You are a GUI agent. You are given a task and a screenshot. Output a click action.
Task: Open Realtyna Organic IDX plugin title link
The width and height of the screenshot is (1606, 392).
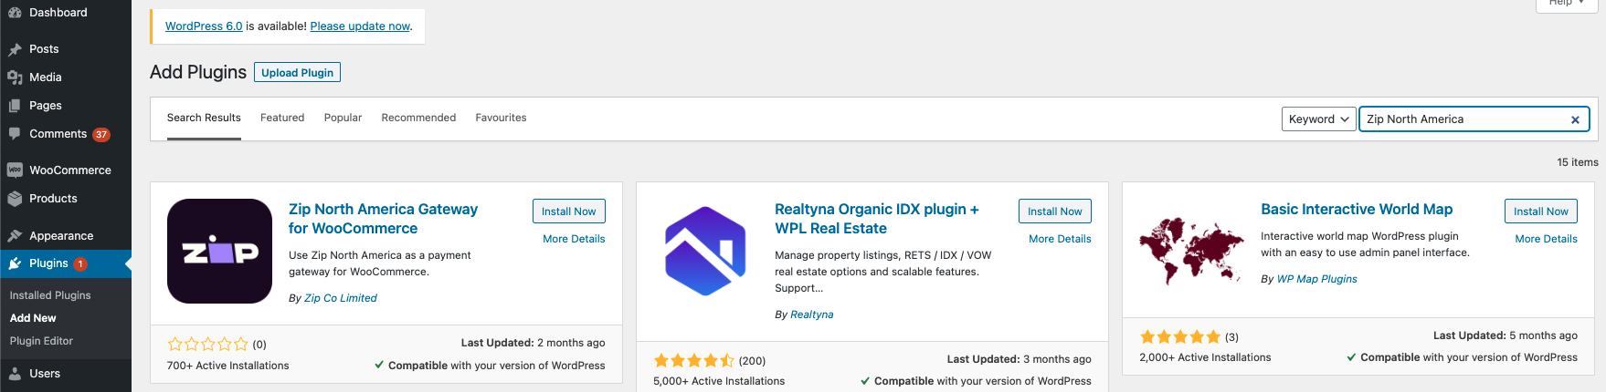[x=877, y=219]
